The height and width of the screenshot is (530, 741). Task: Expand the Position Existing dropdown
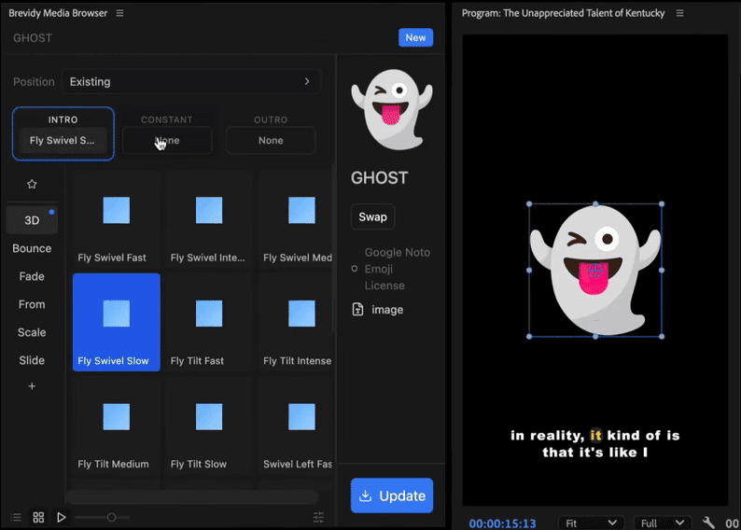191,82
